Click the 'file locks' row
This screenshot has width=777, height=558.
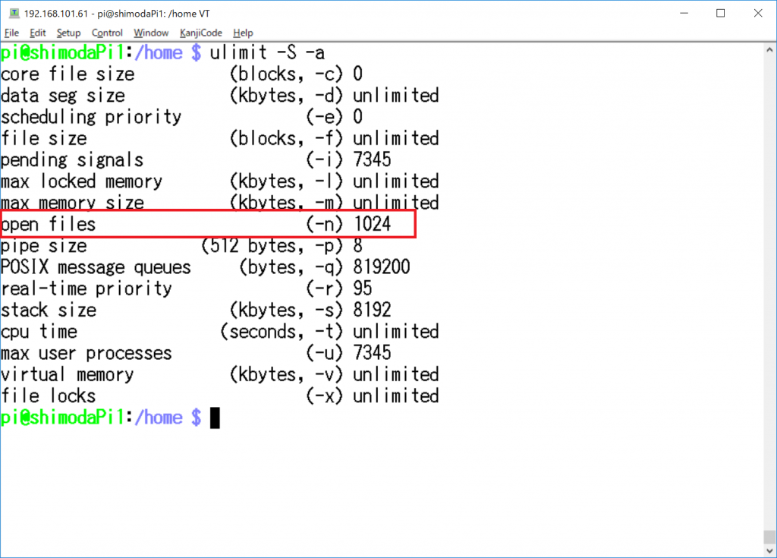(x=220, y=396)
